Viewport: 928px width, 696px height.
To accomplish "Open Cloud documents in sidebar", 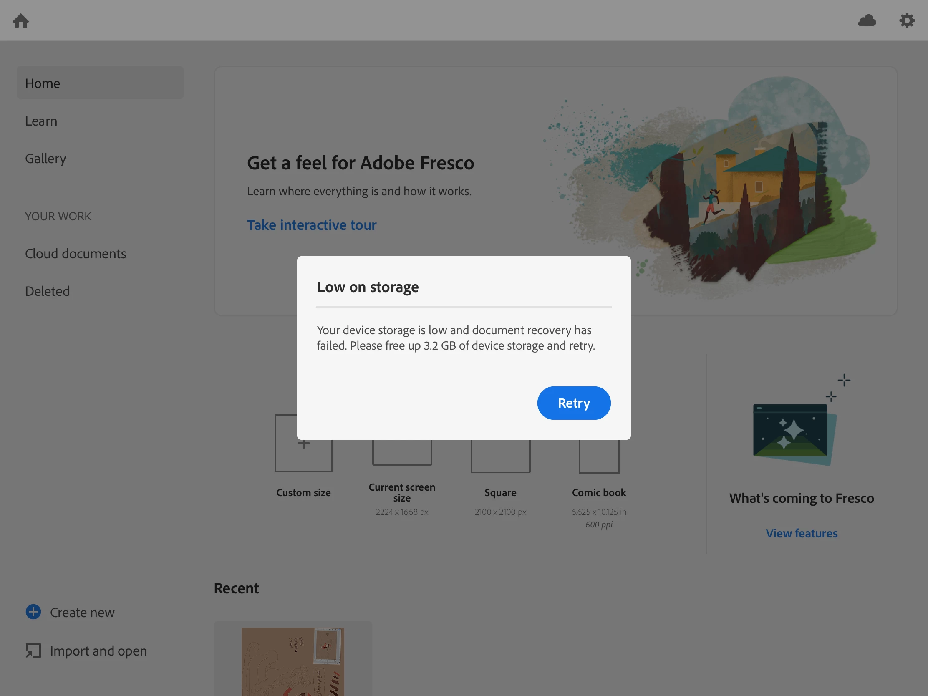I will [76, 254].
